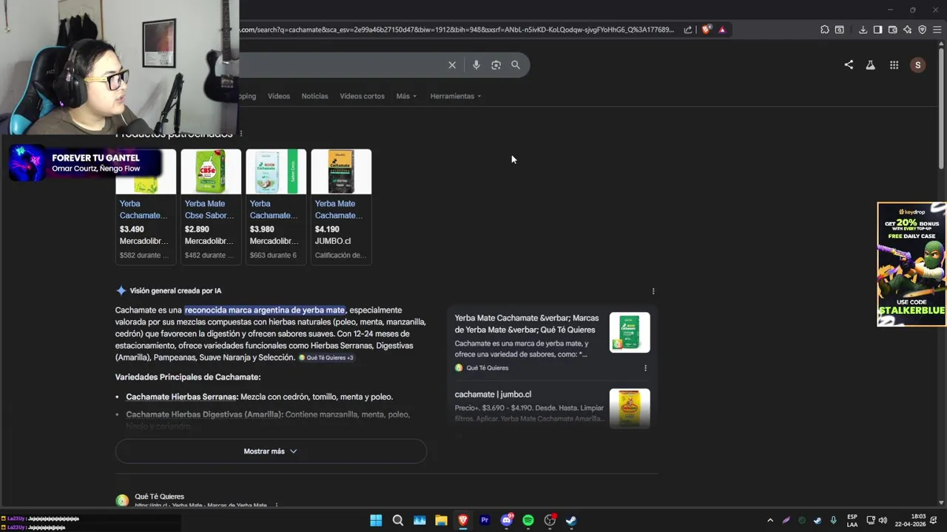Expand AI overview with Mostrar más
Viewport: 947px width, 532px height.
point(271,451)
